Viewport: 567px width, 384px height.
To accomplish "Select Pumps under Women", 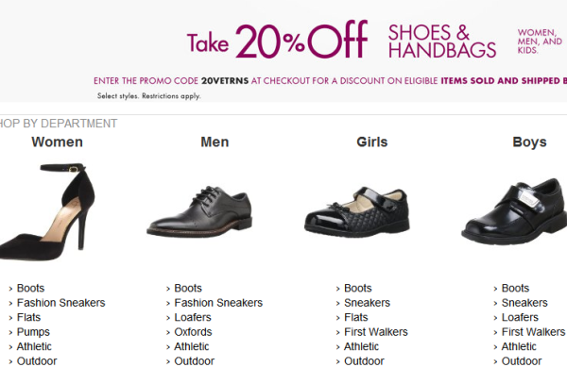I will click(x=33, y=332).
